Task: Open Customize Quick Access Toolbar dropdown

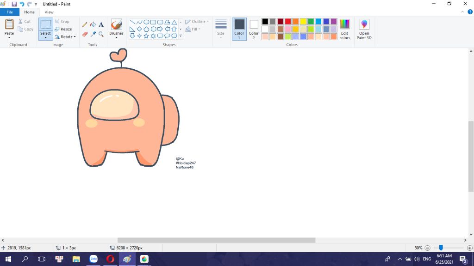Action: click(x=36, y=4)
